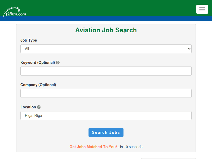Click the Company (Optional) label
This screenshot has height=159, width=212.
tap(38, 85)
